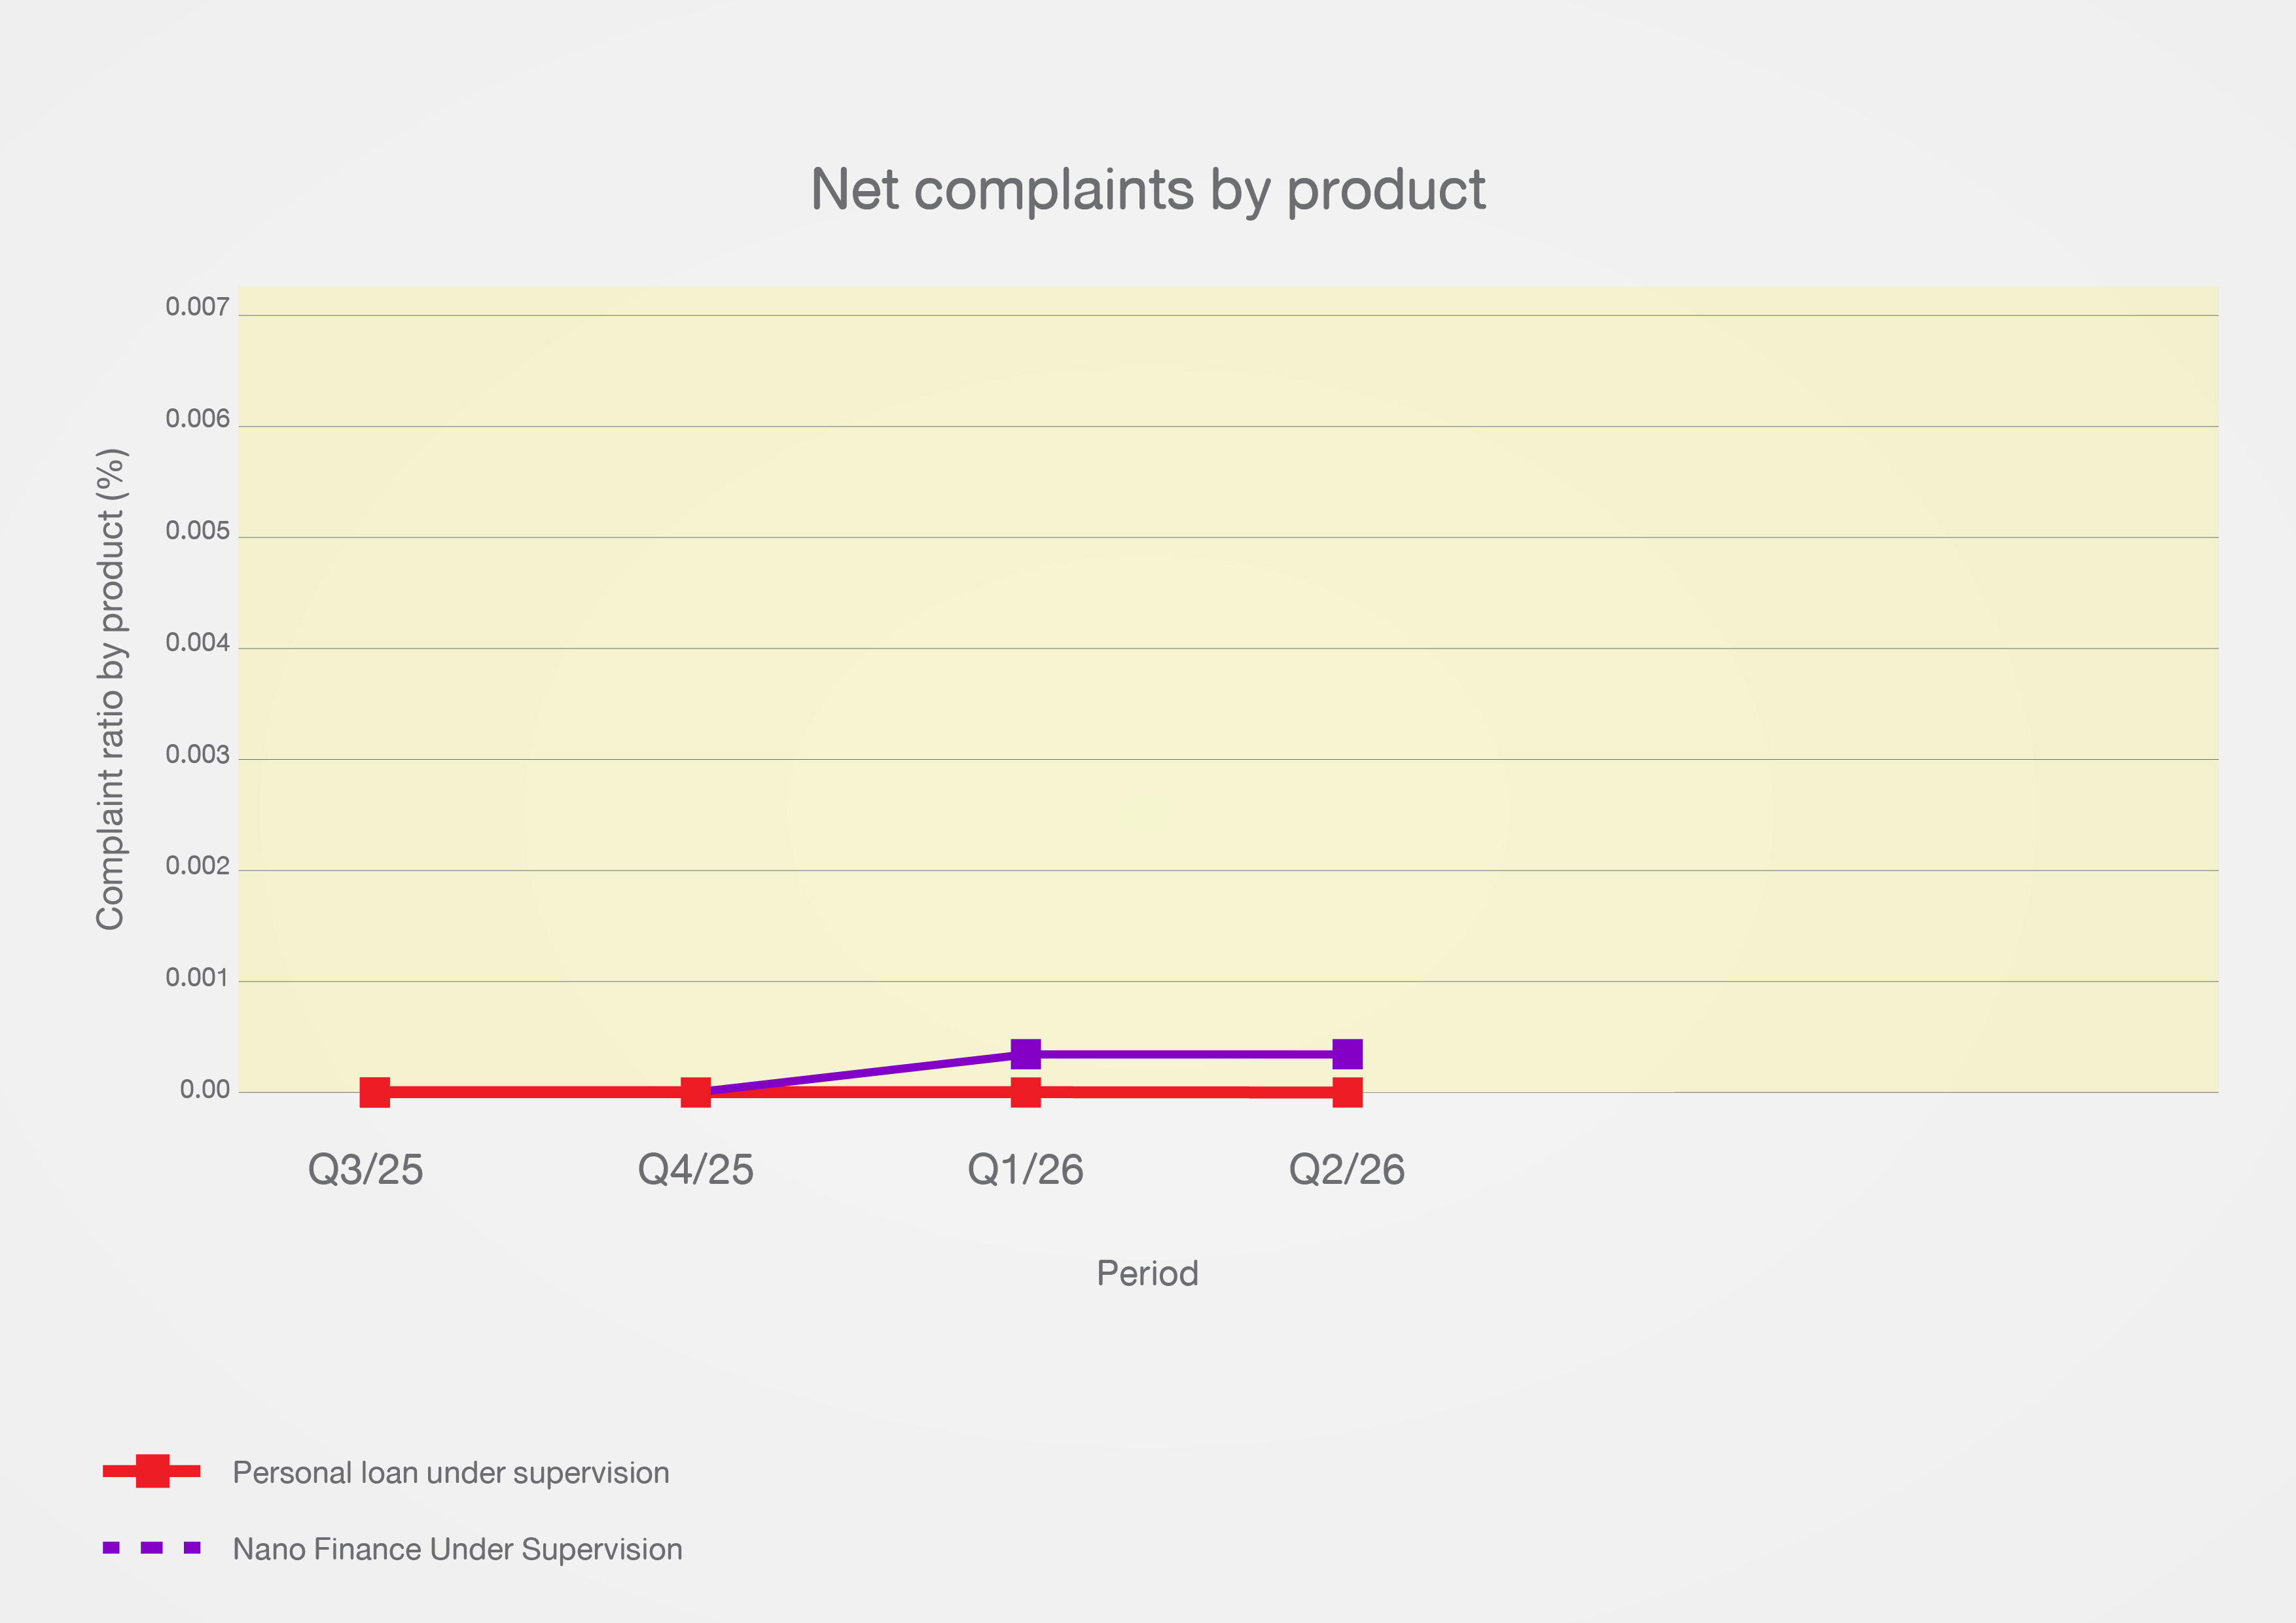Toggle the Nano Finance Under Supervision series label

(x=458, y=1549)
